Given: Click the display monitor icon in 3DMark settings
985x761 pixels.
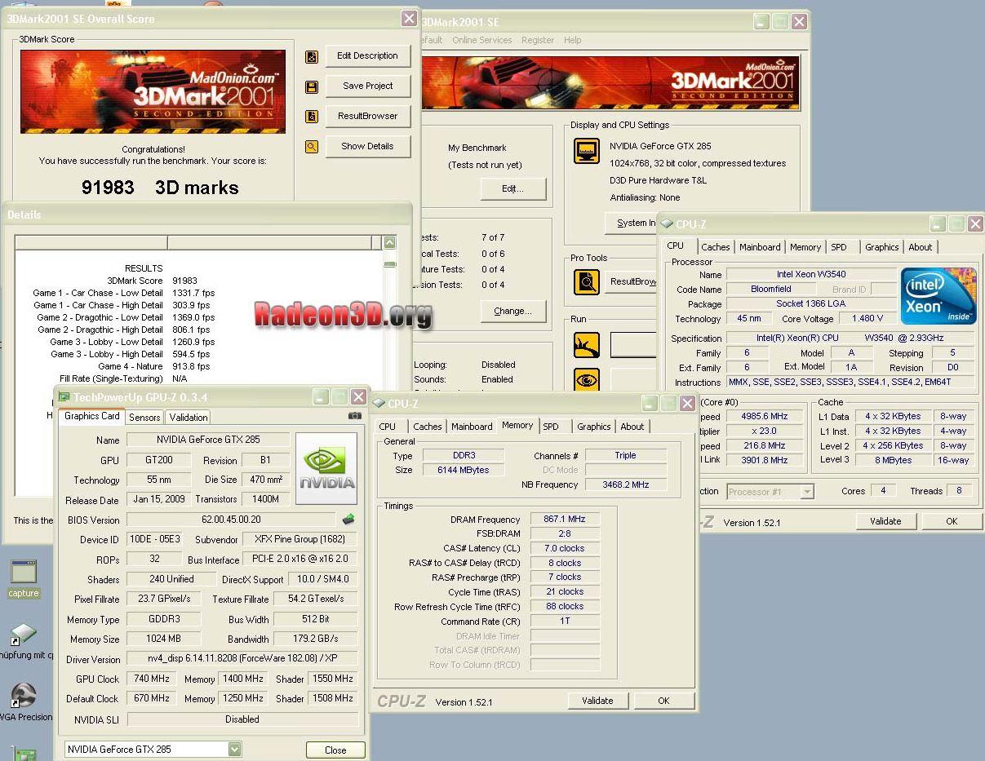Looking at the screenshot, I should click(587, 151).
